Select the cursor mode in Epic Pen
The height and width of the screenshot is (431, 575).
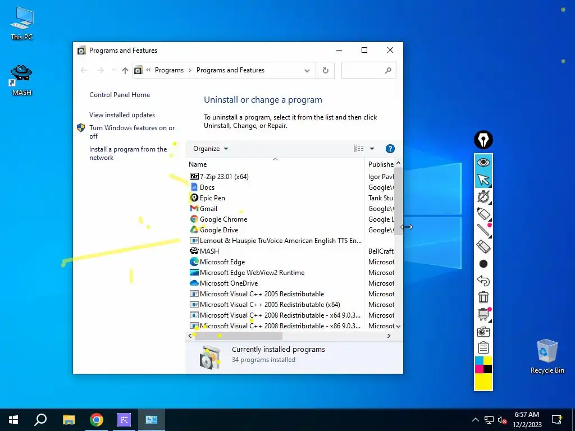click(x=483, y=180)
